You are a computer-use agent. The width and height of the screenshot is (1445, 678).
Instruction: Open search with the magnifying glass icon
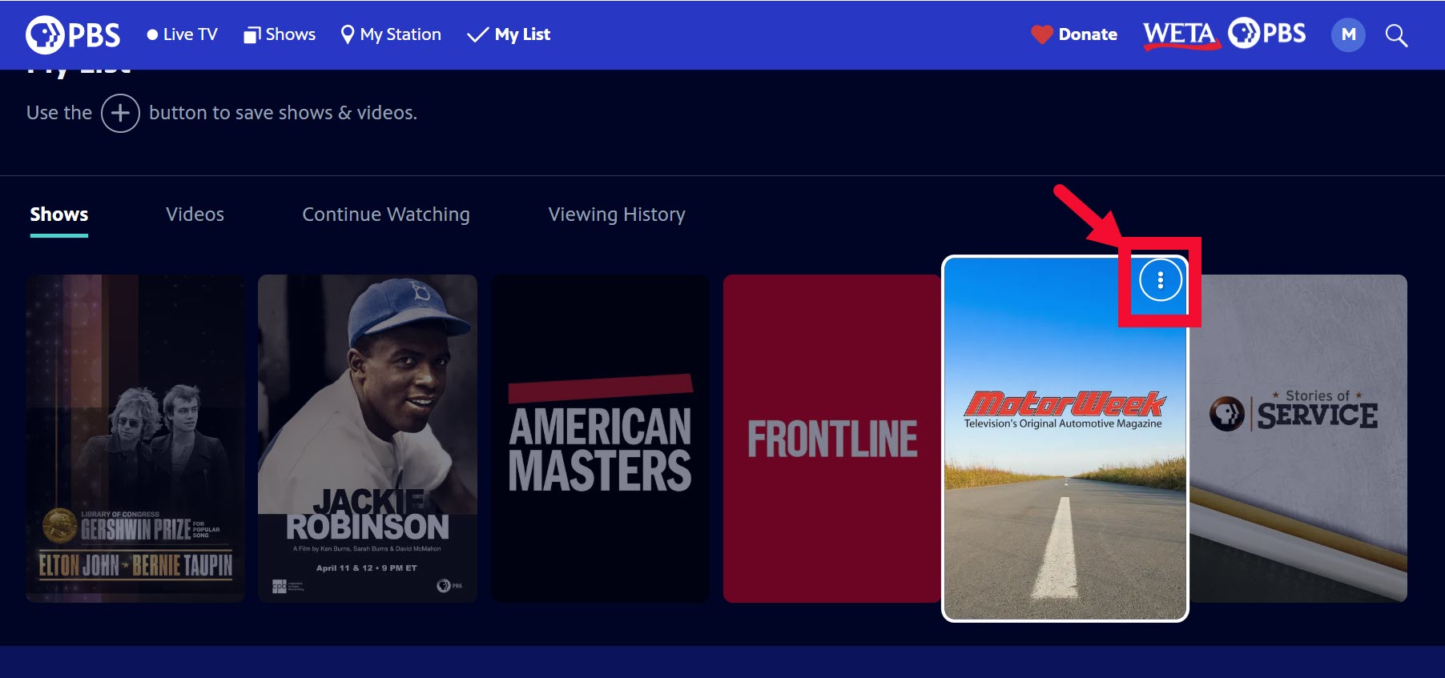[x=1396, y=35]
